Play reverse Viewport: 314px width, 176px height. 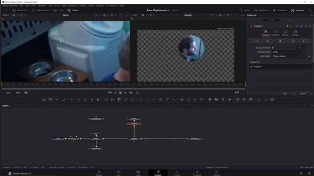point(115,92)
